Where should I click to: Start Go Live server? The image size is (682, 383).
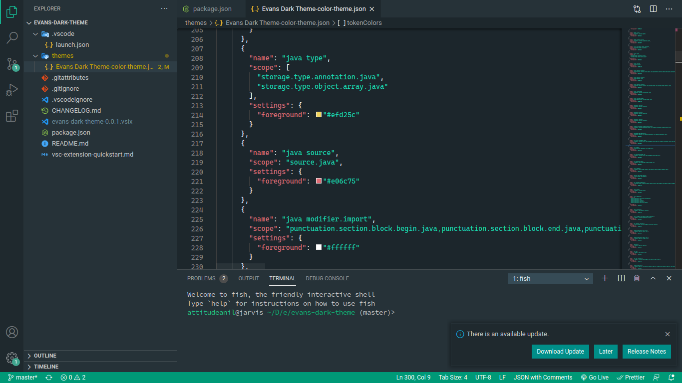coord(595,378)
